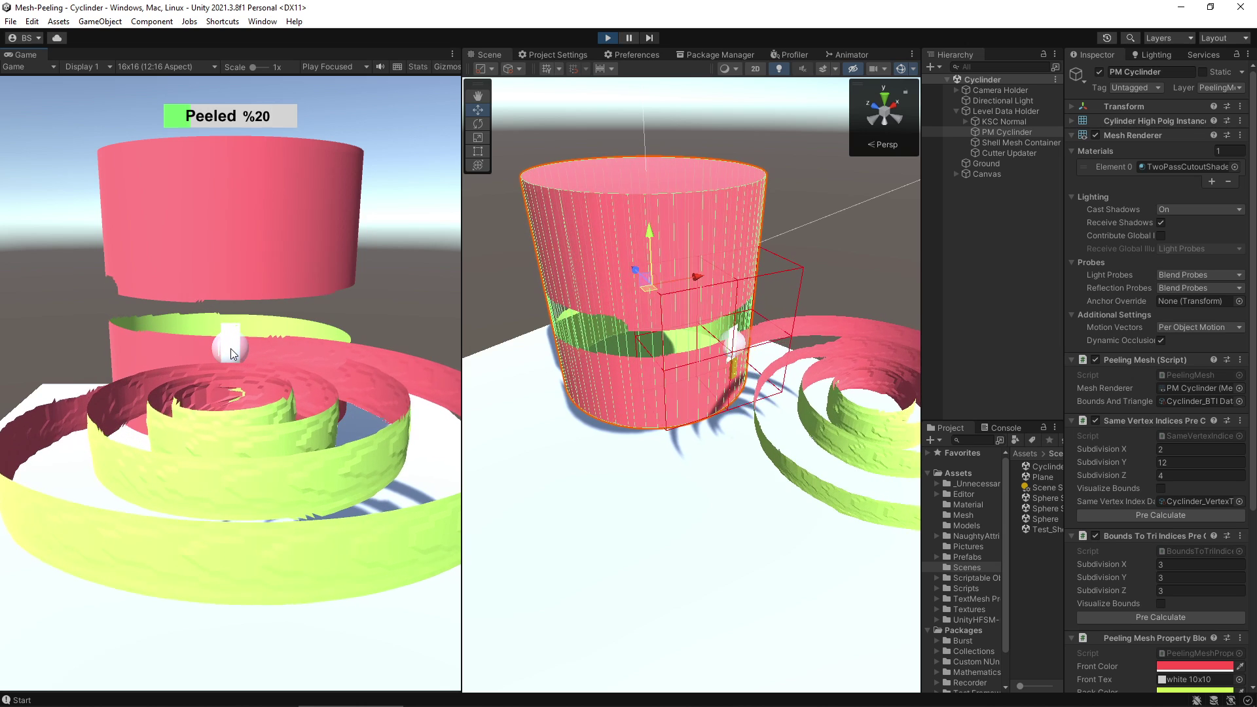Toggle the Dynamic Occlusion checkbox
1257x707 pixels.
click(x=1161, y=340)
